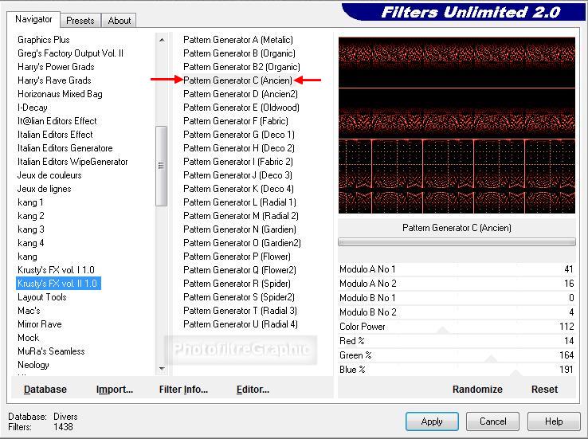This screenshot has height=439, width=588.
Task: Click the Randomize button
Action: coord(477,390)
